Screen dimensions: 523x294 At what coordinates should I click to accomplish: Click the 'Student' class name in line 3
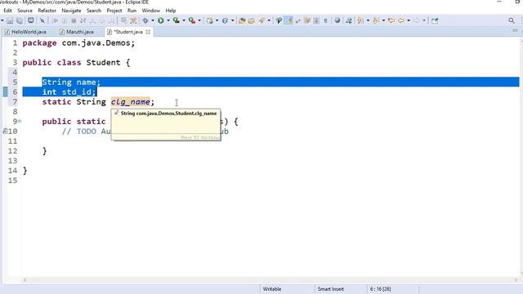pos(103,63)
